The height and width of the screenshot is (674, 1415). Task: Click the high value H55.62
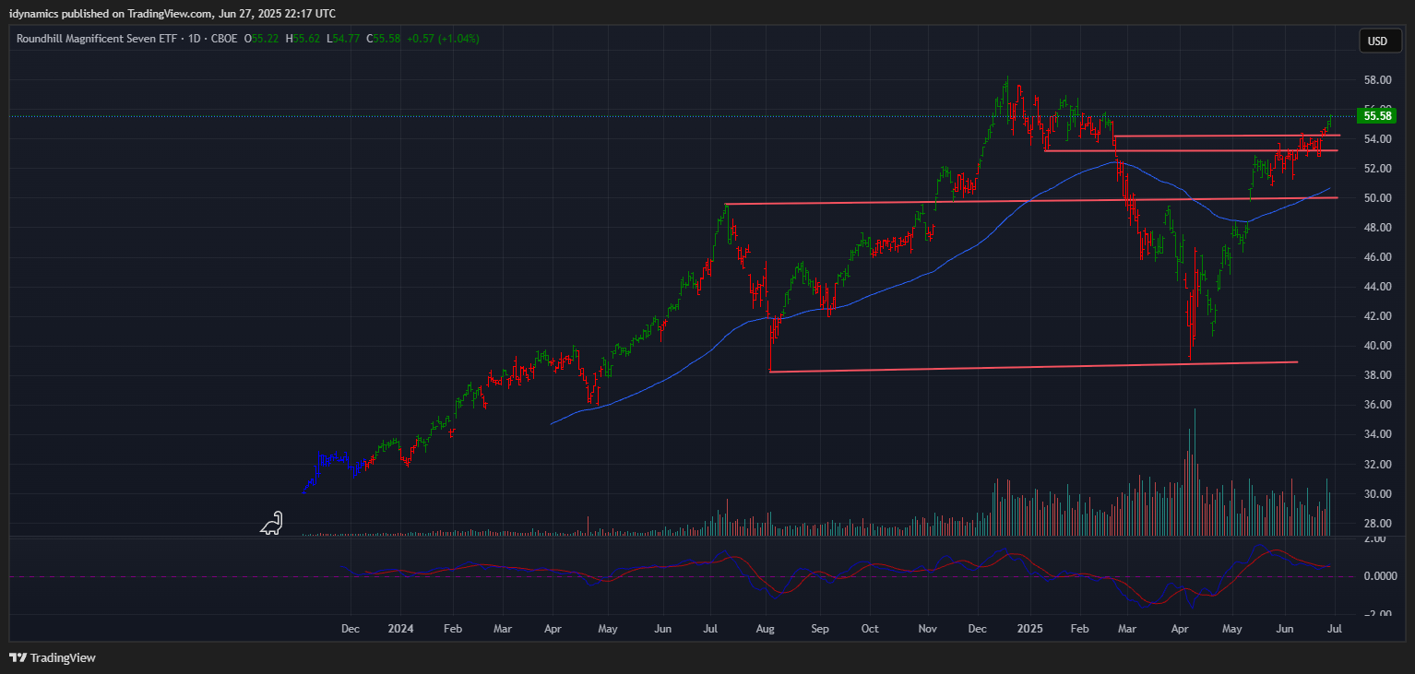(x=303, y=39)
